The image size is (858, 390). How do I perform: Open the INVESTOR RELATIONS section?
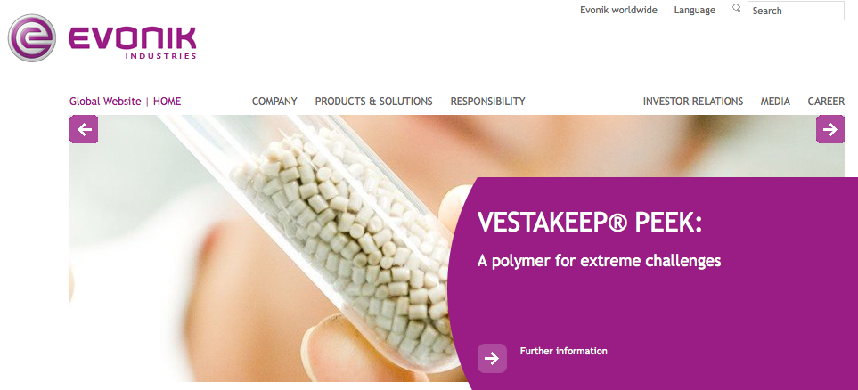click(x=693, y=102)
